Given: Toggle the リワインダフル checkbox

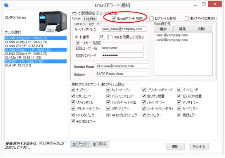Looking at the screenshot, I should (73, 102).
